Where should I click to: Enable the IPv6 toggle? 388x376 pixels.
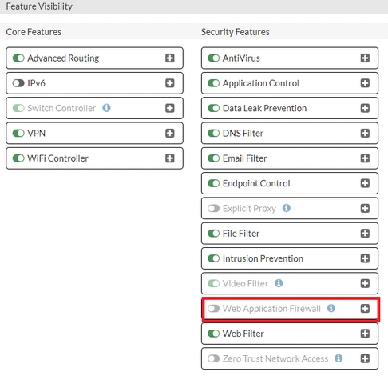pyautogui.click(x=18, y=83)
